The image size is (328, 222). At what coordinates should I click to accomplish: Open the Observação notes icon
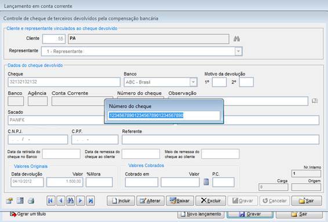[315, 101]
